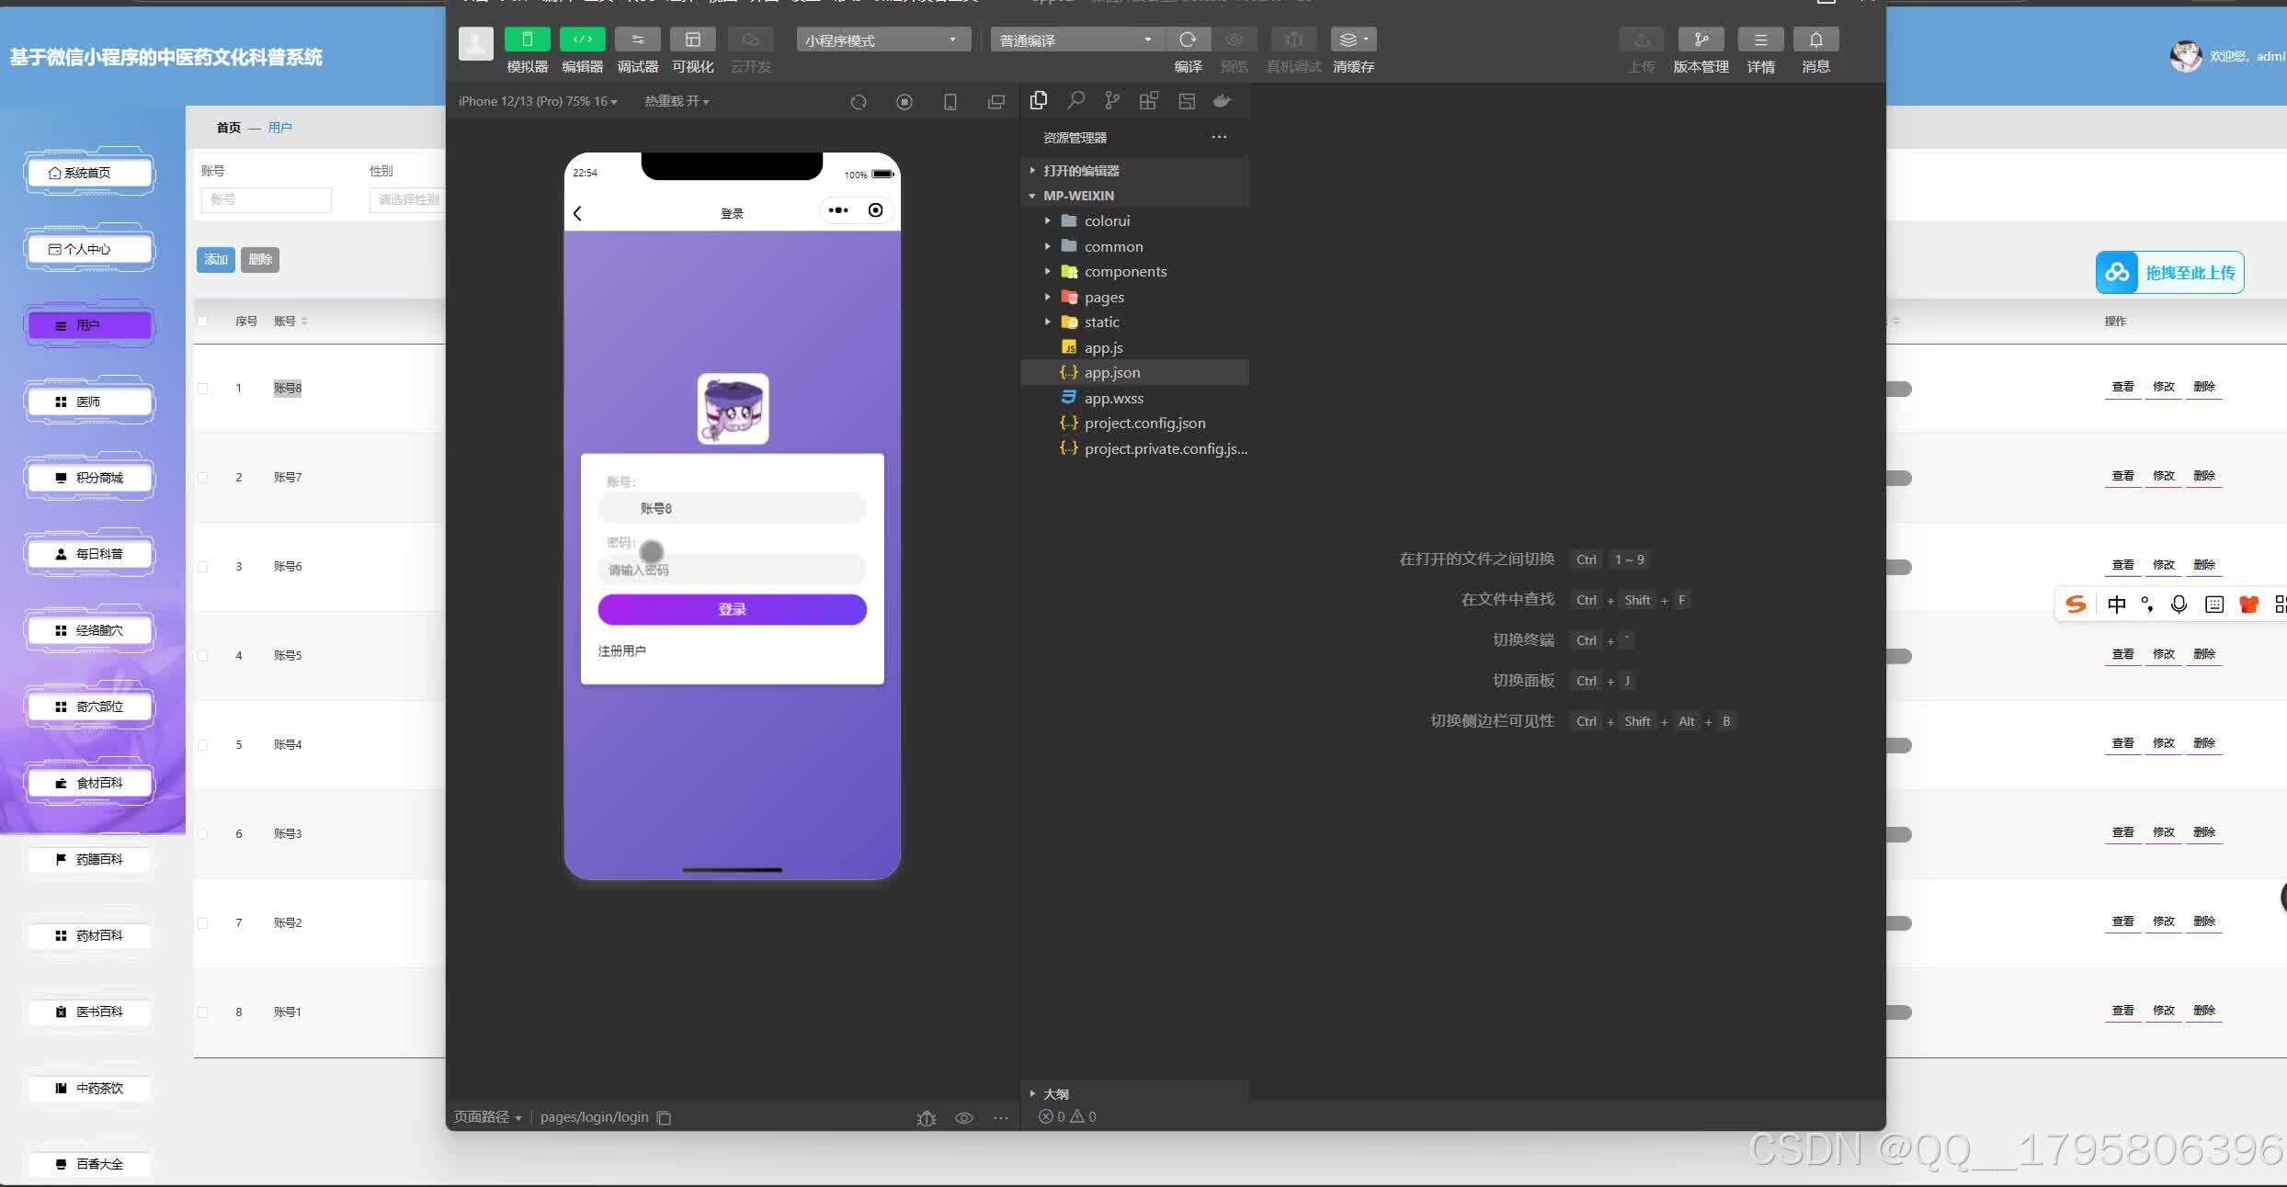
Task: Click the simulator (模拟器) toolbar icon
Action: (527, 40)
